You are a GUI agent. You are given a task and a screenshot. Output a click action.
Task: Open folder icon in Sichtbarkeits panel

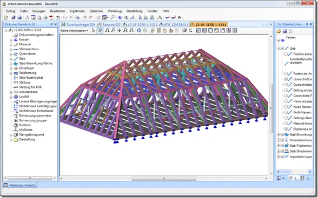(279, 31)
